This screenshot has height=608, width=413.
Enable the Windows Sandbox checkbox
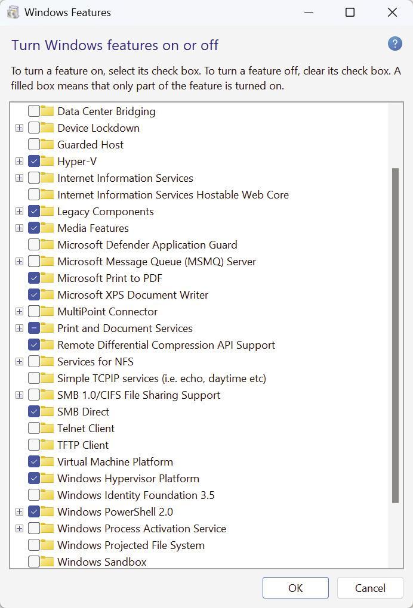coord(34,562)
